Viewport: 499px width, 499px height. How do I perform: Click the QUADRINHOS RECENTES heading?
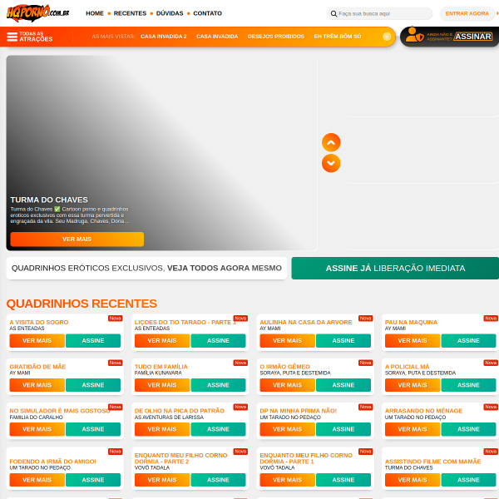(x=82, y=304)
